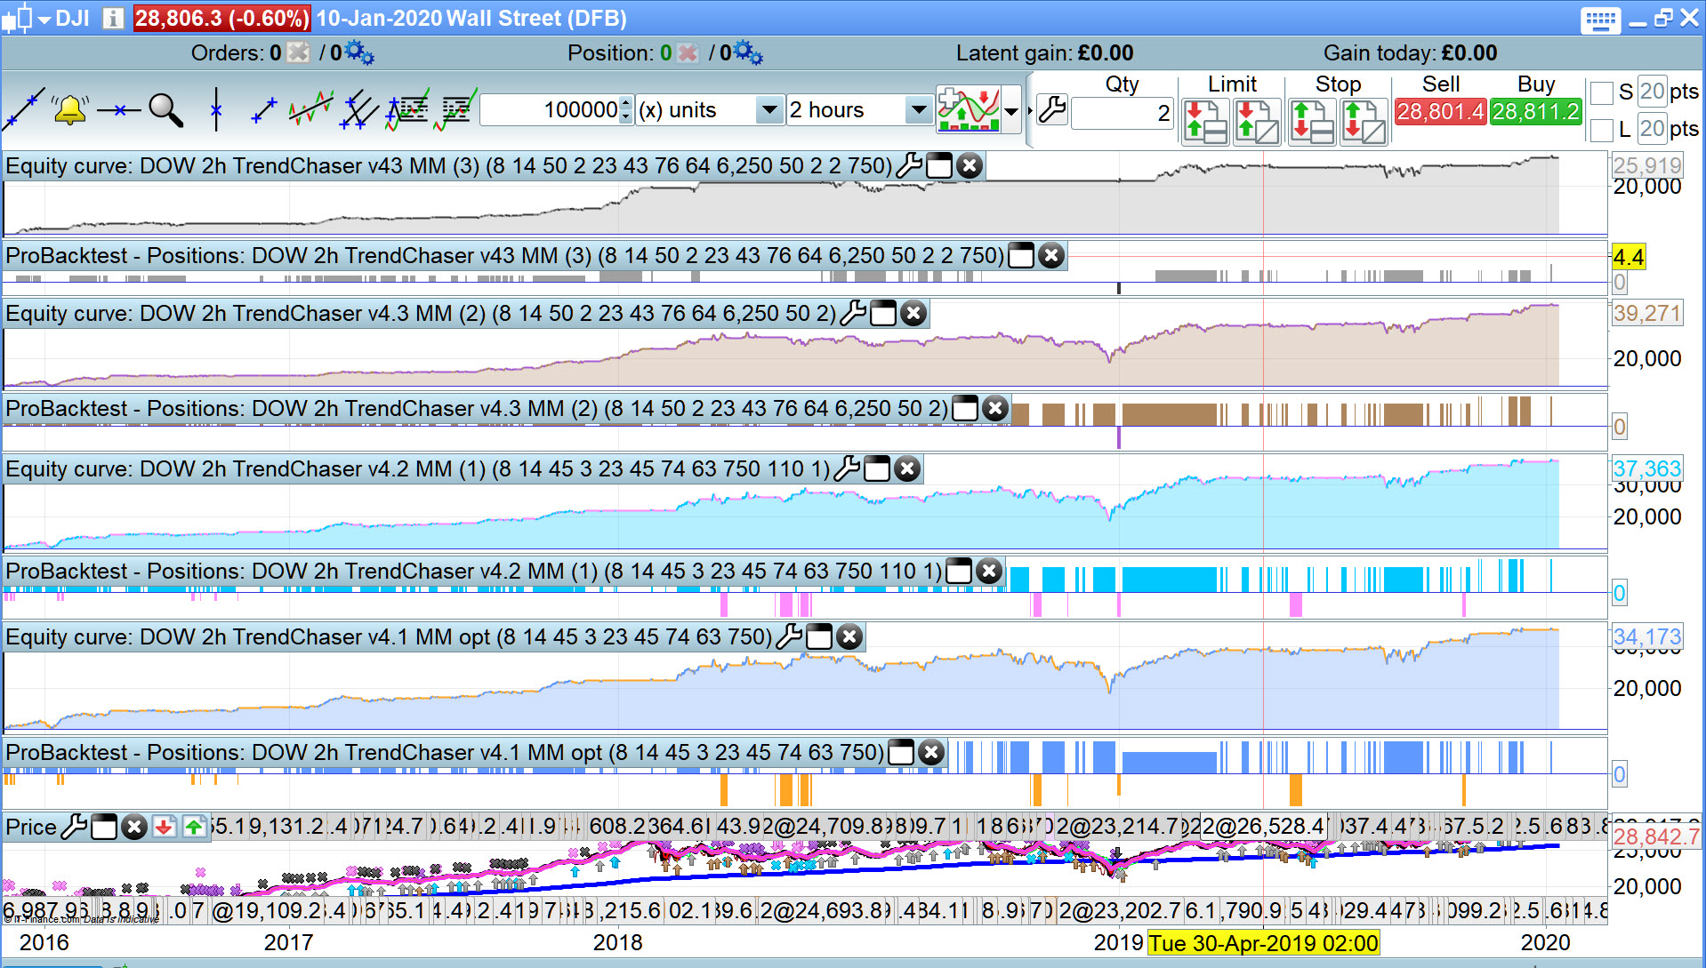Enable the L limit points checkbox
This screenshot has height=968, width=1706.
(x=1601, y=130)
